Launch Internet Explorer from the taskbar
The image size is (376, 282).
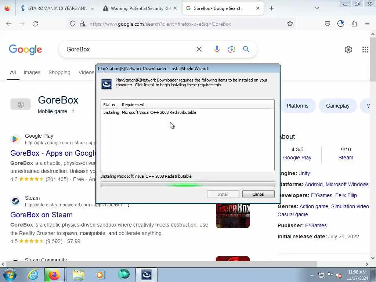[x=33, y=275]
